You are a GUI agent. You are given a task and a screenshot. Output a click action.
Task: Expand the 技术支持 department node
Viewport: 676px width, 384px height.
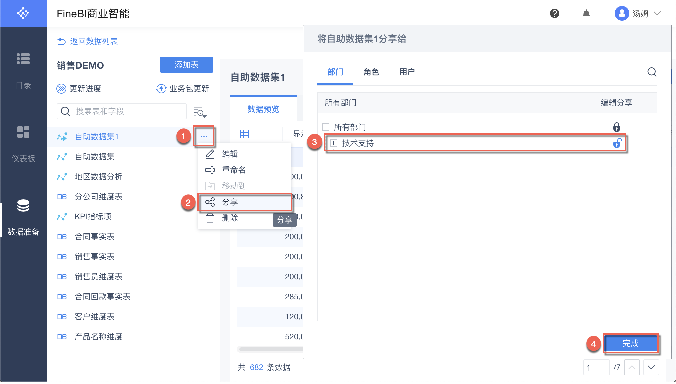click(x=333, y=143)
